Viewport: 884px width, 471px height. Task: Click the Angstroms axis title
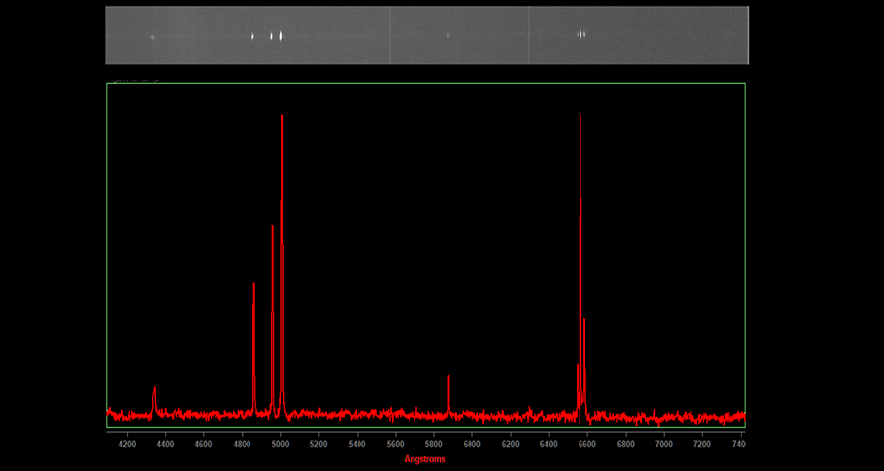(x=424, y=459)
